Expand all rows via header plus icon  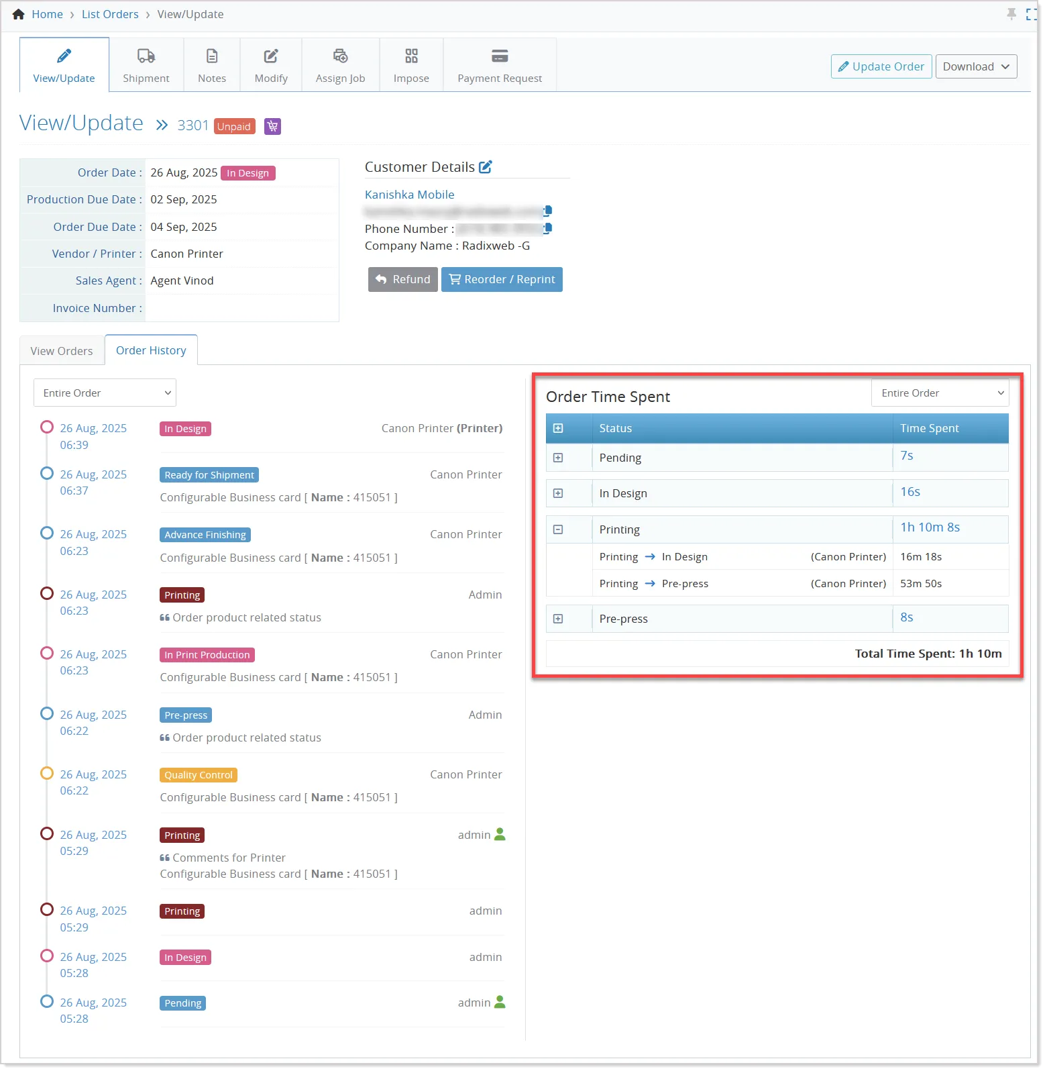point(558,428)
